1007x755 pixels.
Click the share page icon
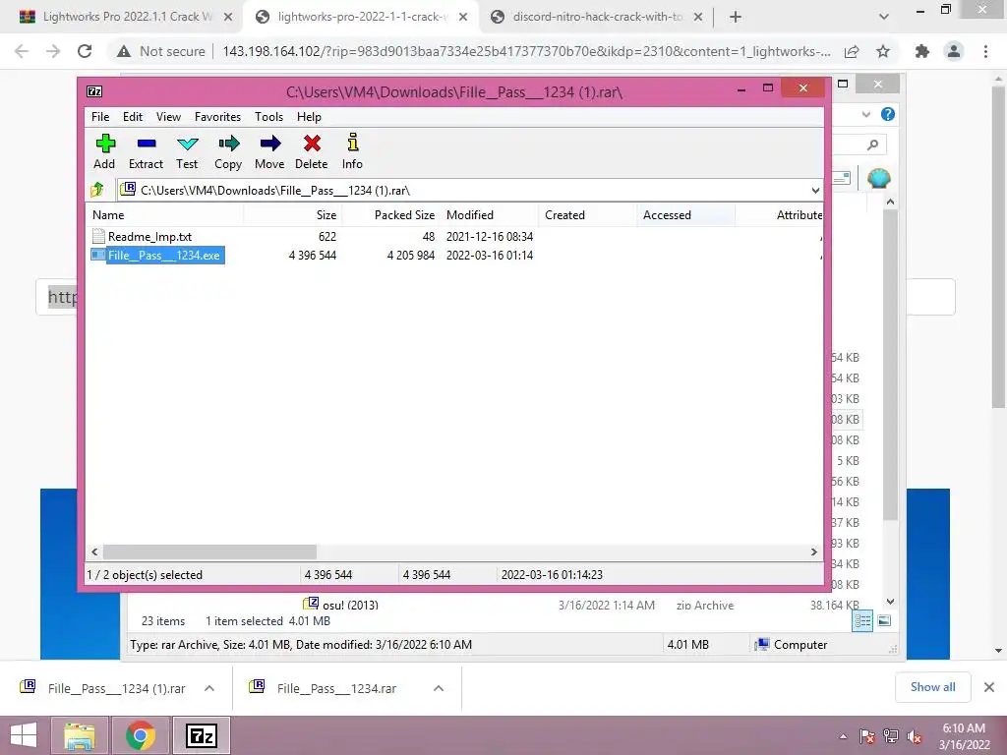coord(852,51)
